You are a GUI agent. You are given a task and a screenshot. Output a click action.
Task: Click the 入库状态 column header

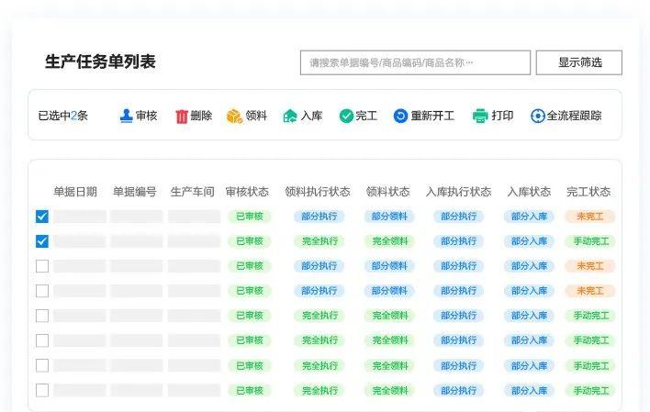click(529, 192)
